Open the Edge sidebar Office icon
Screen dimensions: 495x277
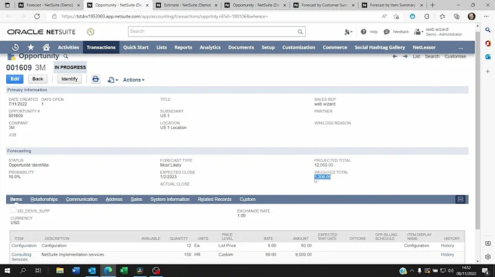click(487, 43)
